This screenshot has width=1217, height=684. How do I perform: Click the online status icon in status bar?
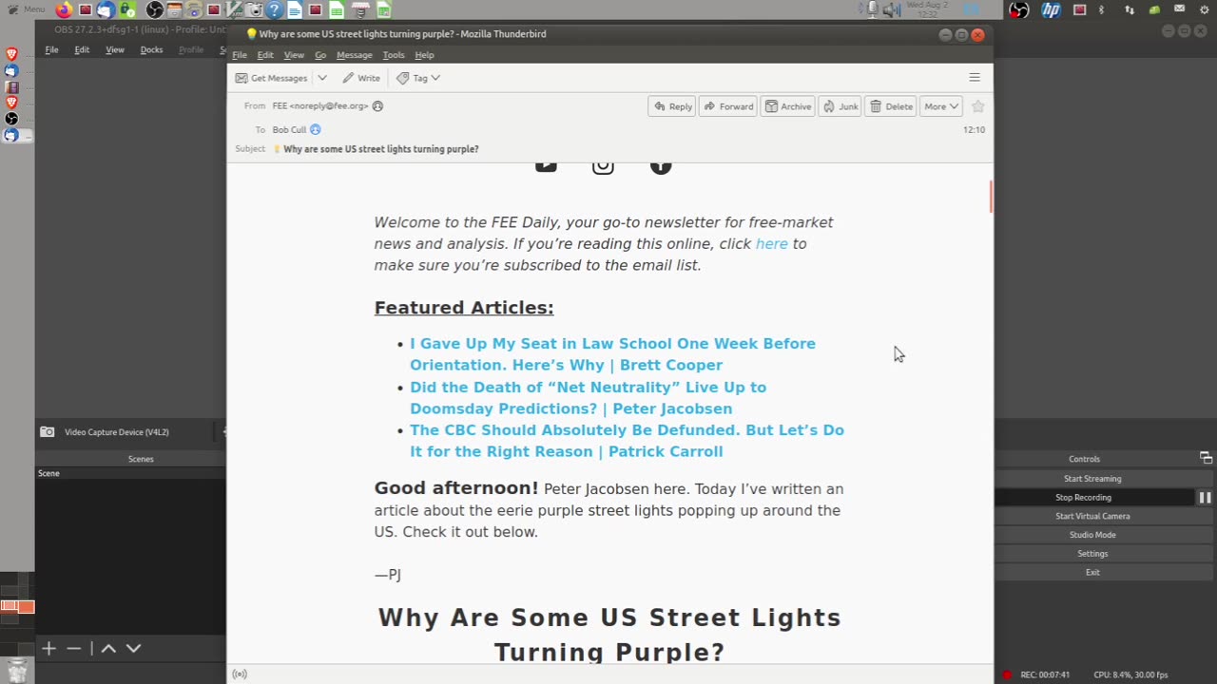[x=240, y=674]
